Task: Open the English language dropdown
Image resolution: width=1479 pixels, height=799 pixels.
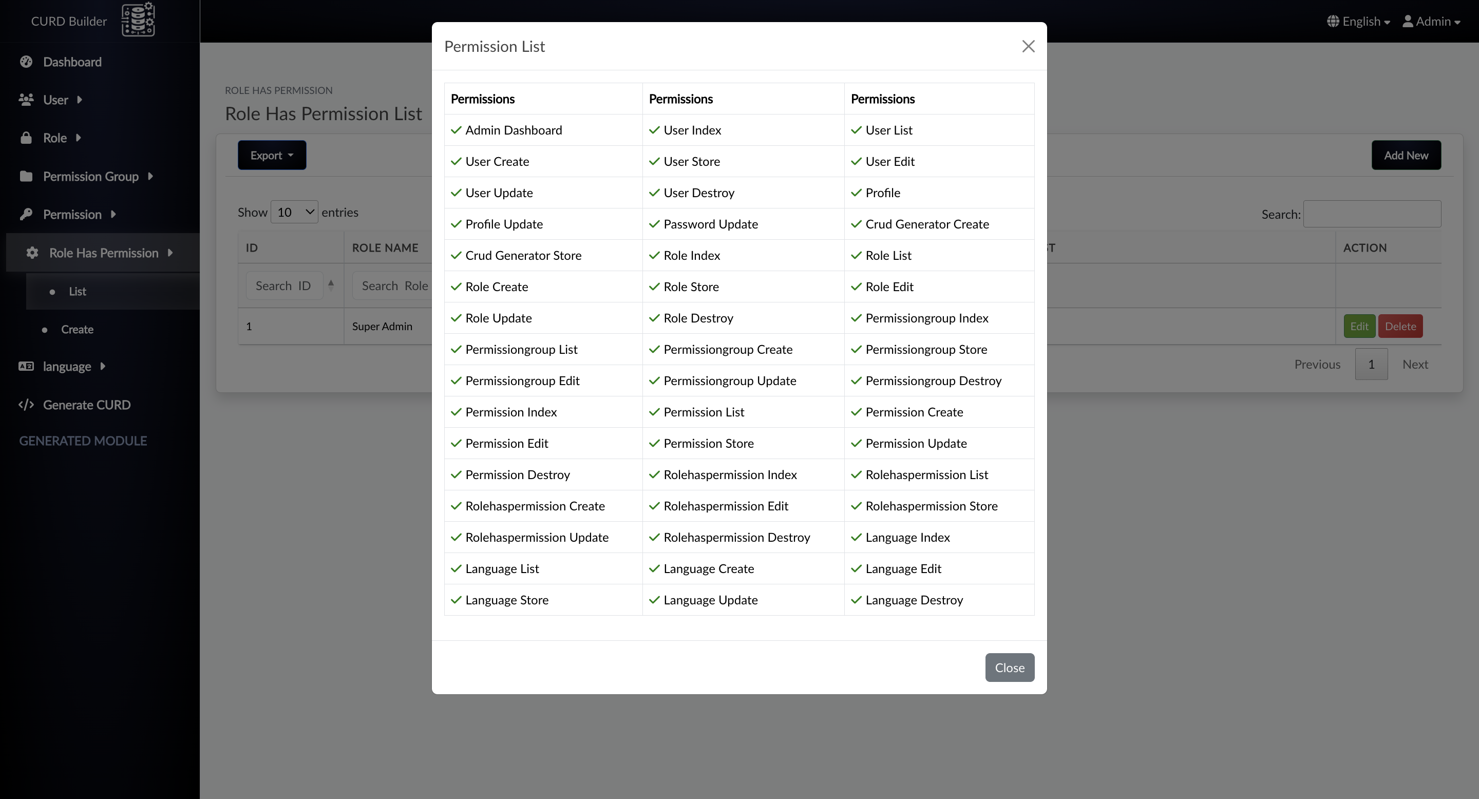Action: point(1358,21)
